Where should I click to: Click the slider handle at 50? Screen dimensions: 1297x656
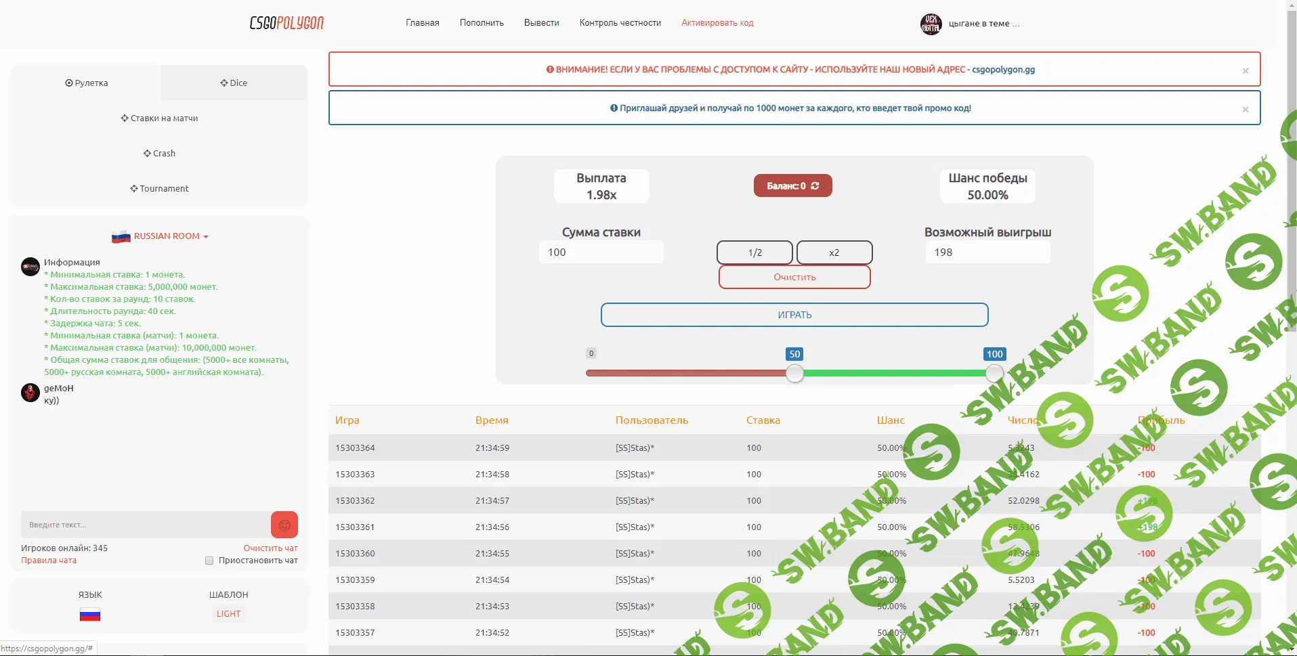coord(794,373)
